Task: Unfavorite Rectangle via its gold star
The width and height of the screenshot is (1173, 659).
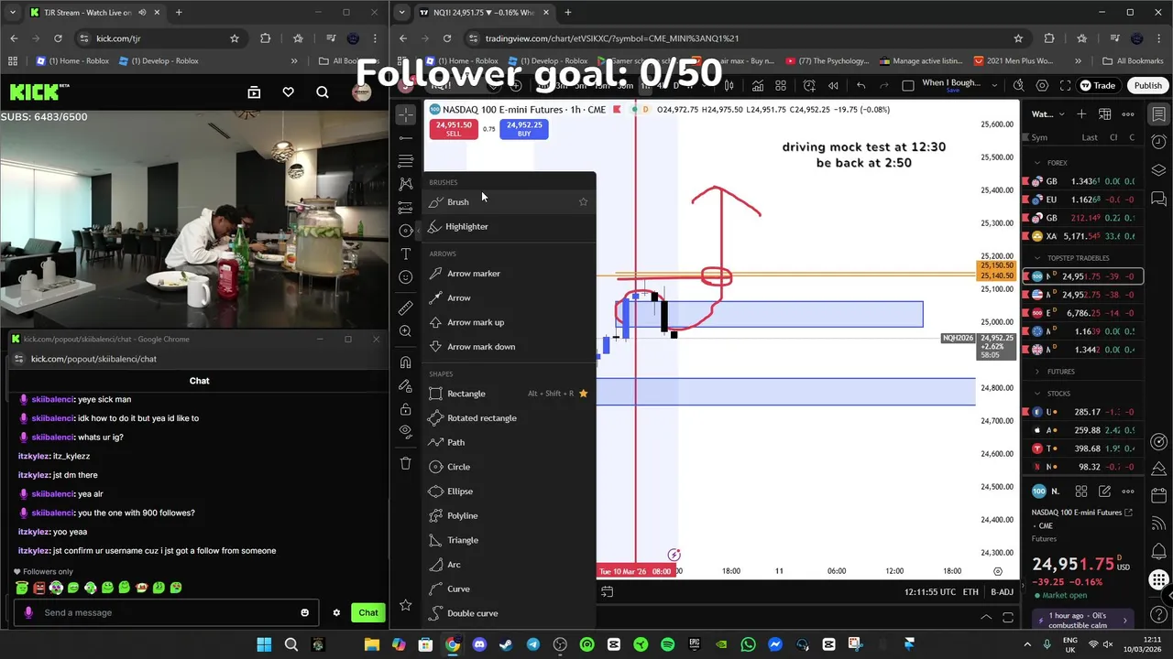Action: coord(583,394)
